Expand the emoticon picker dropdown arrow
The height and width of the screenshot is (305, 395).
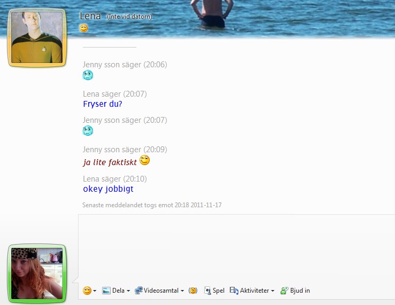(95, 291)
